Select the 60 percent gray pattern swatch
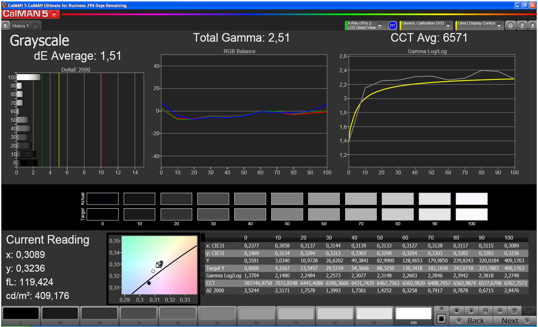 click(x=256, y=313)
